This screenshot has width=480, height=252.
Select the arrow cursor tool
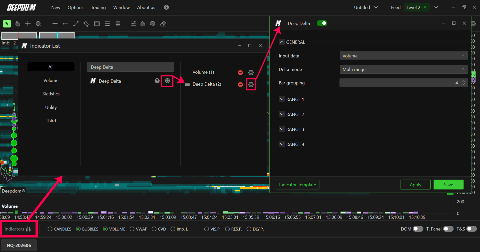tap(7, 24)
